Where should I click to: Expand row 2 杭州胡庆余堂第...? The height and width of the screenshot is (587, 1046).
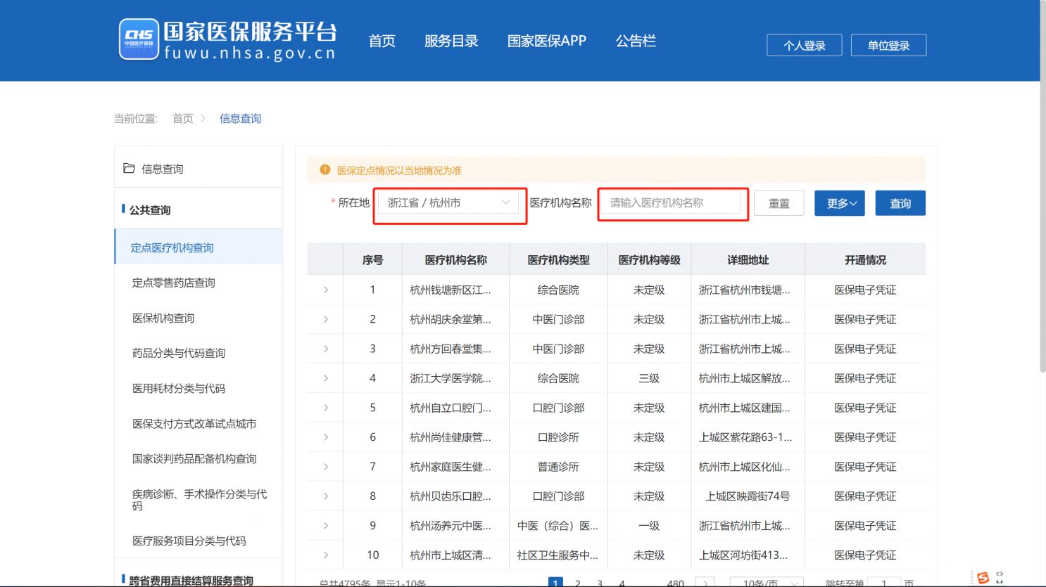pos(326,319)
